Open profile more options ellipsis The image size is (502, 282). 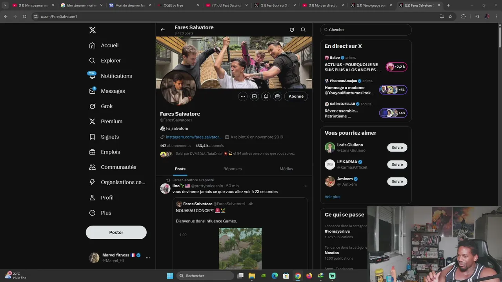tap(243, 96)
